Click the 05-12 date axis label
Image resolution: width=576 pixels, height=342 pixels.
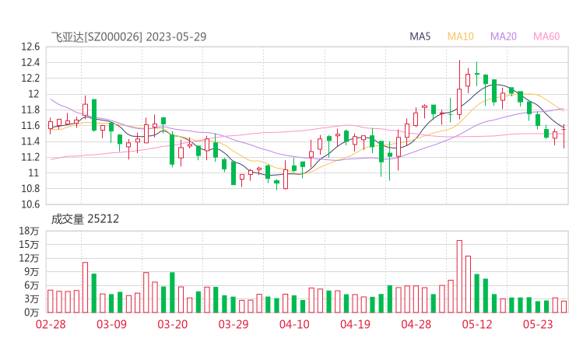(477, 324)
